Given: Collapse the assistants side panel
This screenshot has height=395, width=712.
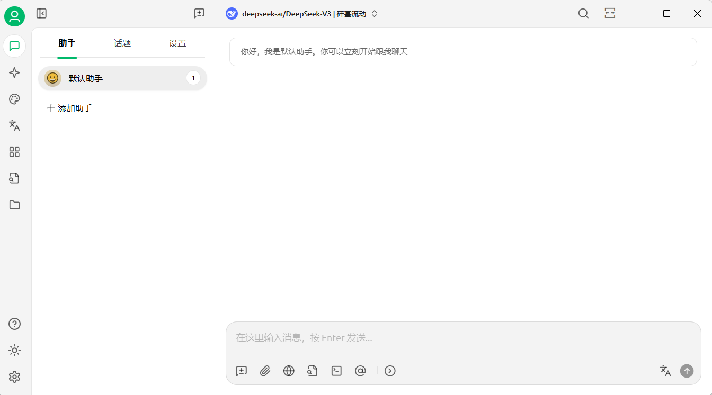Looking at the screenshot, I should 41,14.
